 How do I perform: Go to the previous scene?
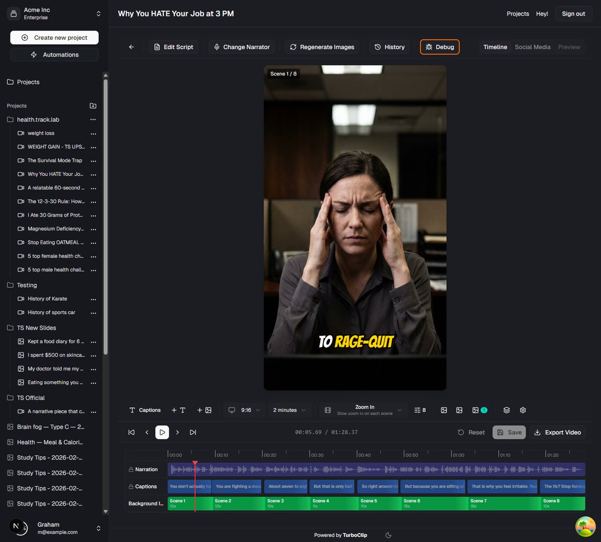point(147,432)
